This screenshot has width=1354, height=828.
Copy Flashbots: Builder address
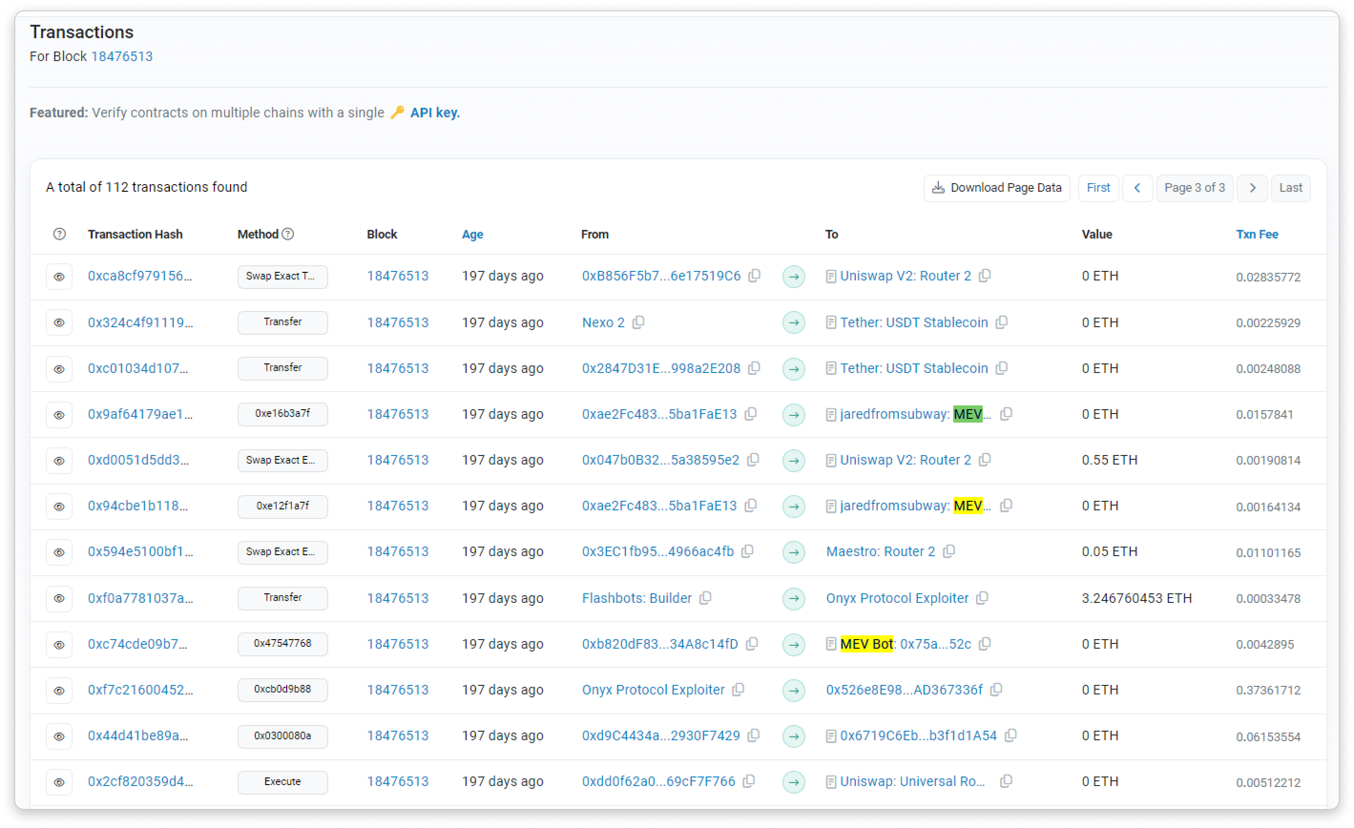point(705,598)
